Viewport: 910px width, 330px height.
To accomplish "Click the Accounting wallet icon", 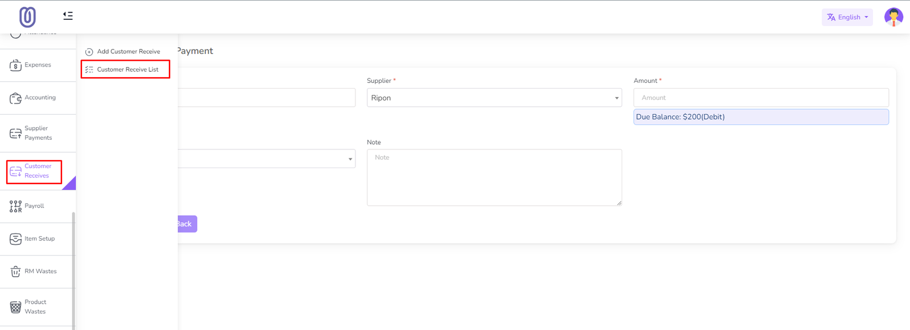I will point(15,98).
